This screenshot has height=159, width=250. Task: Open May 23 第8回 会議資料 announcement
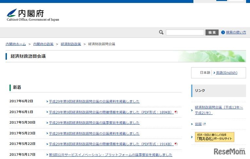(94, 133)
